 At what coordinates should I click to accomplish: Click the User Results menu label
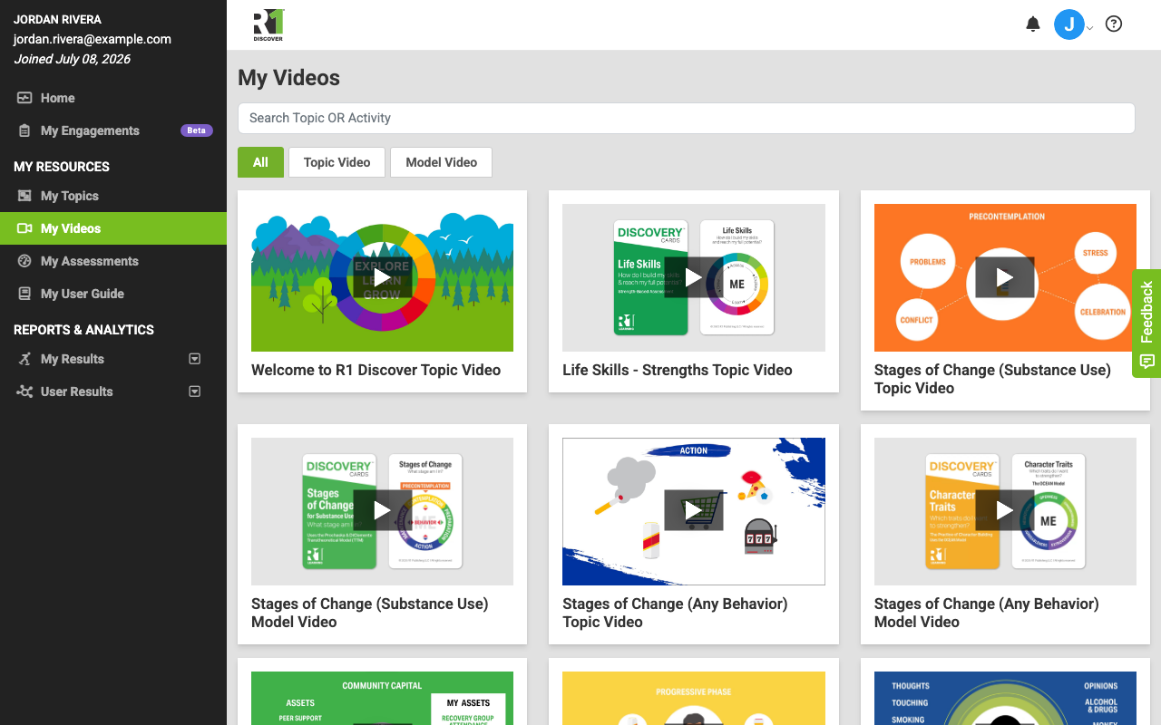pos(77,391)
